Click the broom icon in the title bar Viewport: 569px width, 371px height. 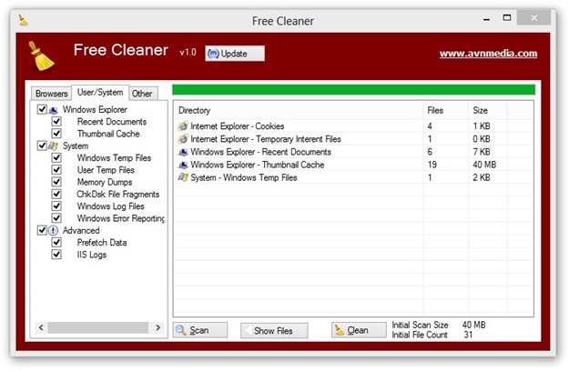tap(23, 20)
